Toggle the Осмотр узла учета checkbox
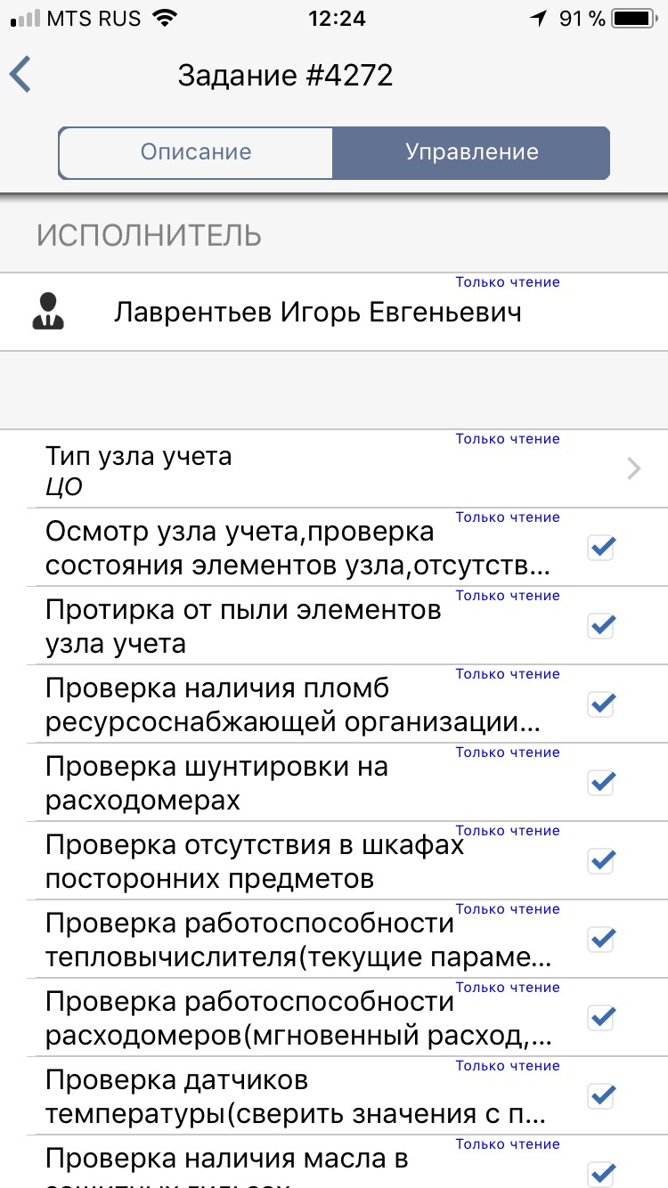The width and height of the screenshot is (668, 1188). (601, 548)
